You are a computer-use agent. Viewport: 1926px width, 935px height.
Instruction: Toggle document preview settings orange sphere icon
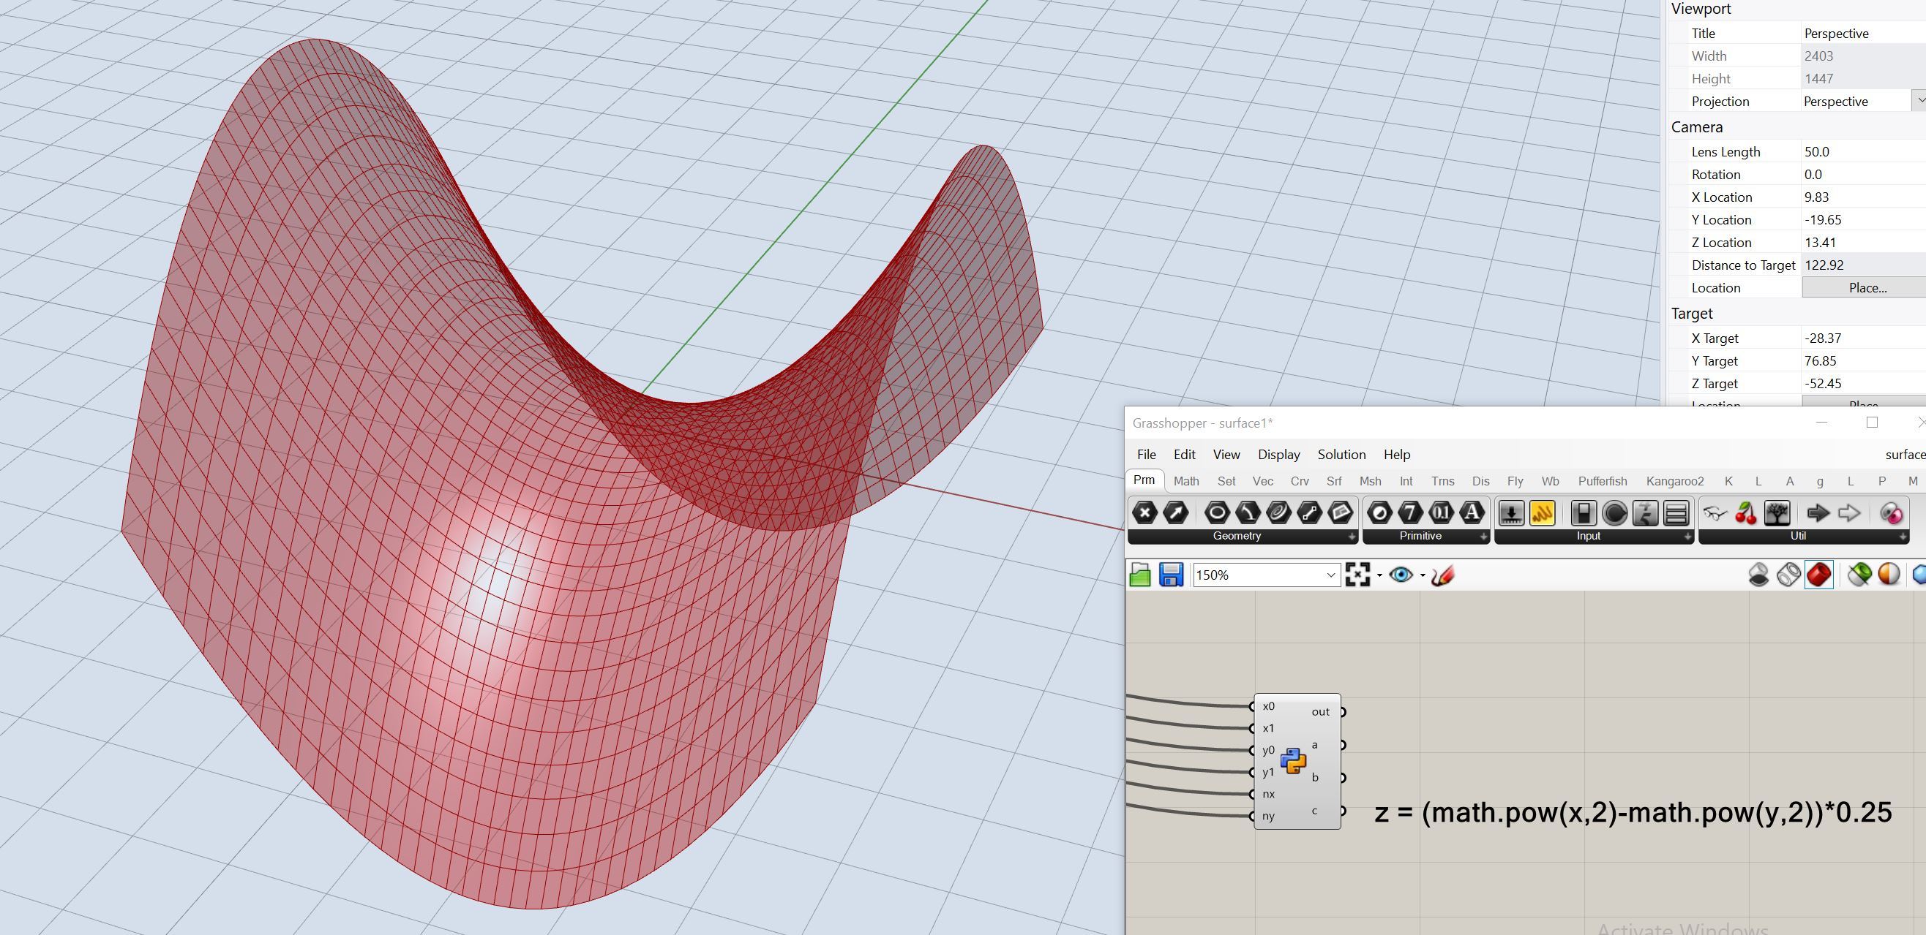point(1889,575)
